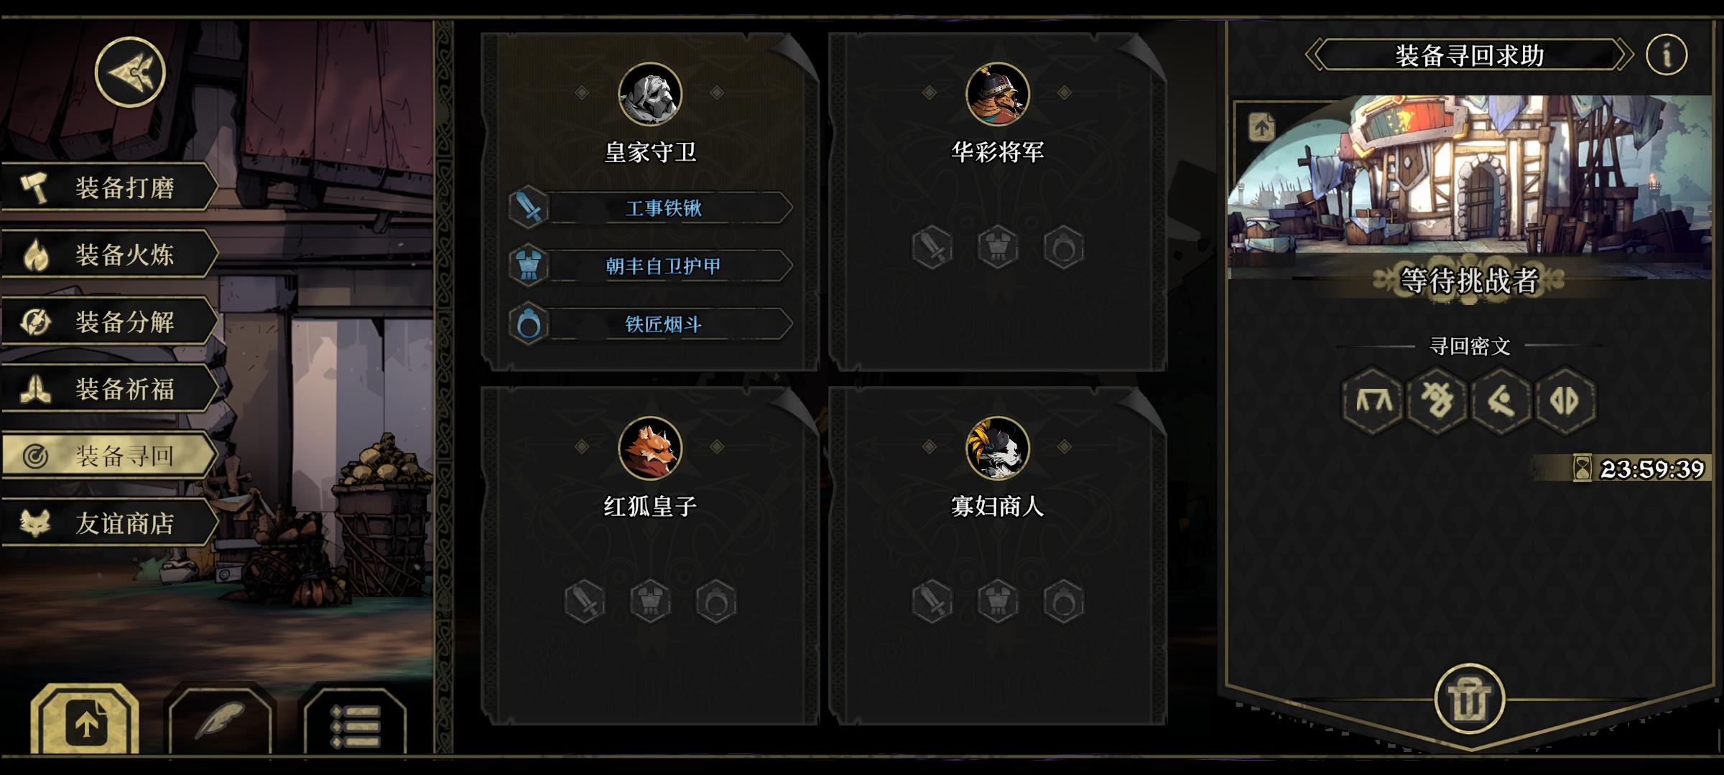The width and height of the screenshot is (1724, 775).
Task: Click the back arrow button
Action: tap(130, 72)
